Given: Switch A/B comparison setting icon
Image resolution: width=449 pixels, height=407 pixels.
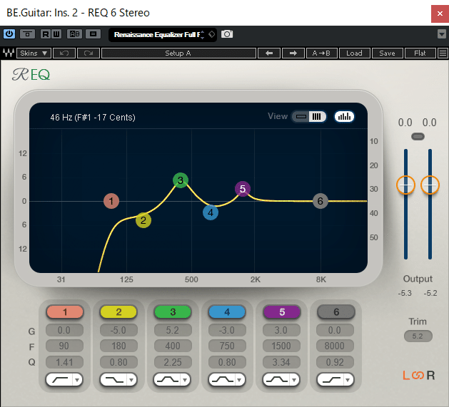Looking at the screenshot, I should pos(74,34).
